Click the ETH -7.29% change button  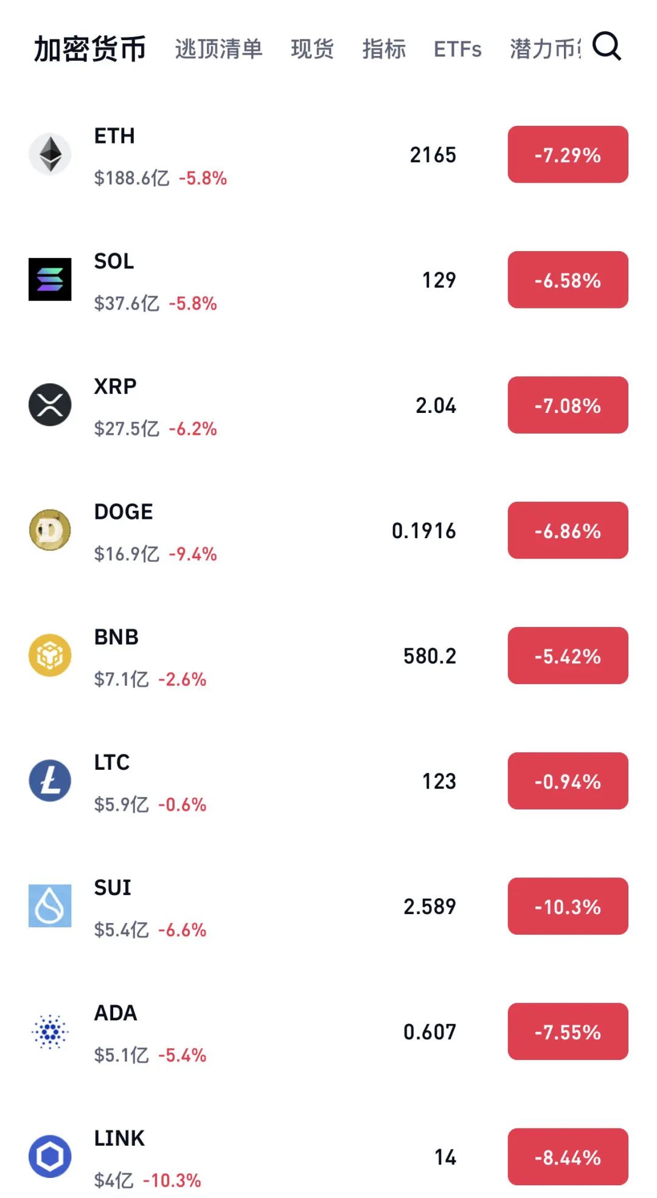tap(568, 154)
